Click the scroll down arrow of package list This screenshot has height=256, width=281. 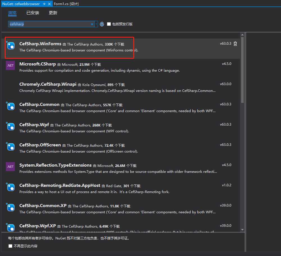coord(242,230)
